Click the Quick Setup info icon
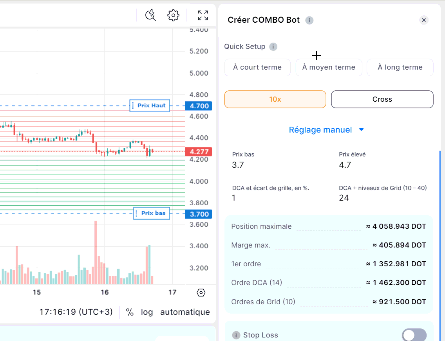This screenshot has width=445, height=341. click(x=273, y=47)
